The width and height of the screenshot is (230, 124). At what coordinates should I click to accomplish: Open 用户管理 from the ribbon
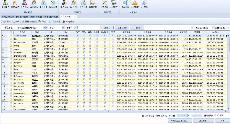[x=24, y=4]
